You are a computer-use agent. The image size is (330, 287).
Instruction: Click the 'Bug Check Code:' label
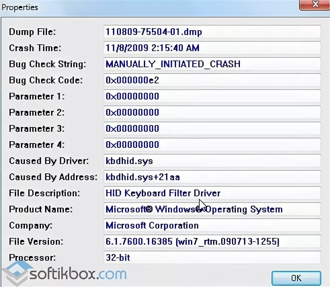click(x=46, y=80)
